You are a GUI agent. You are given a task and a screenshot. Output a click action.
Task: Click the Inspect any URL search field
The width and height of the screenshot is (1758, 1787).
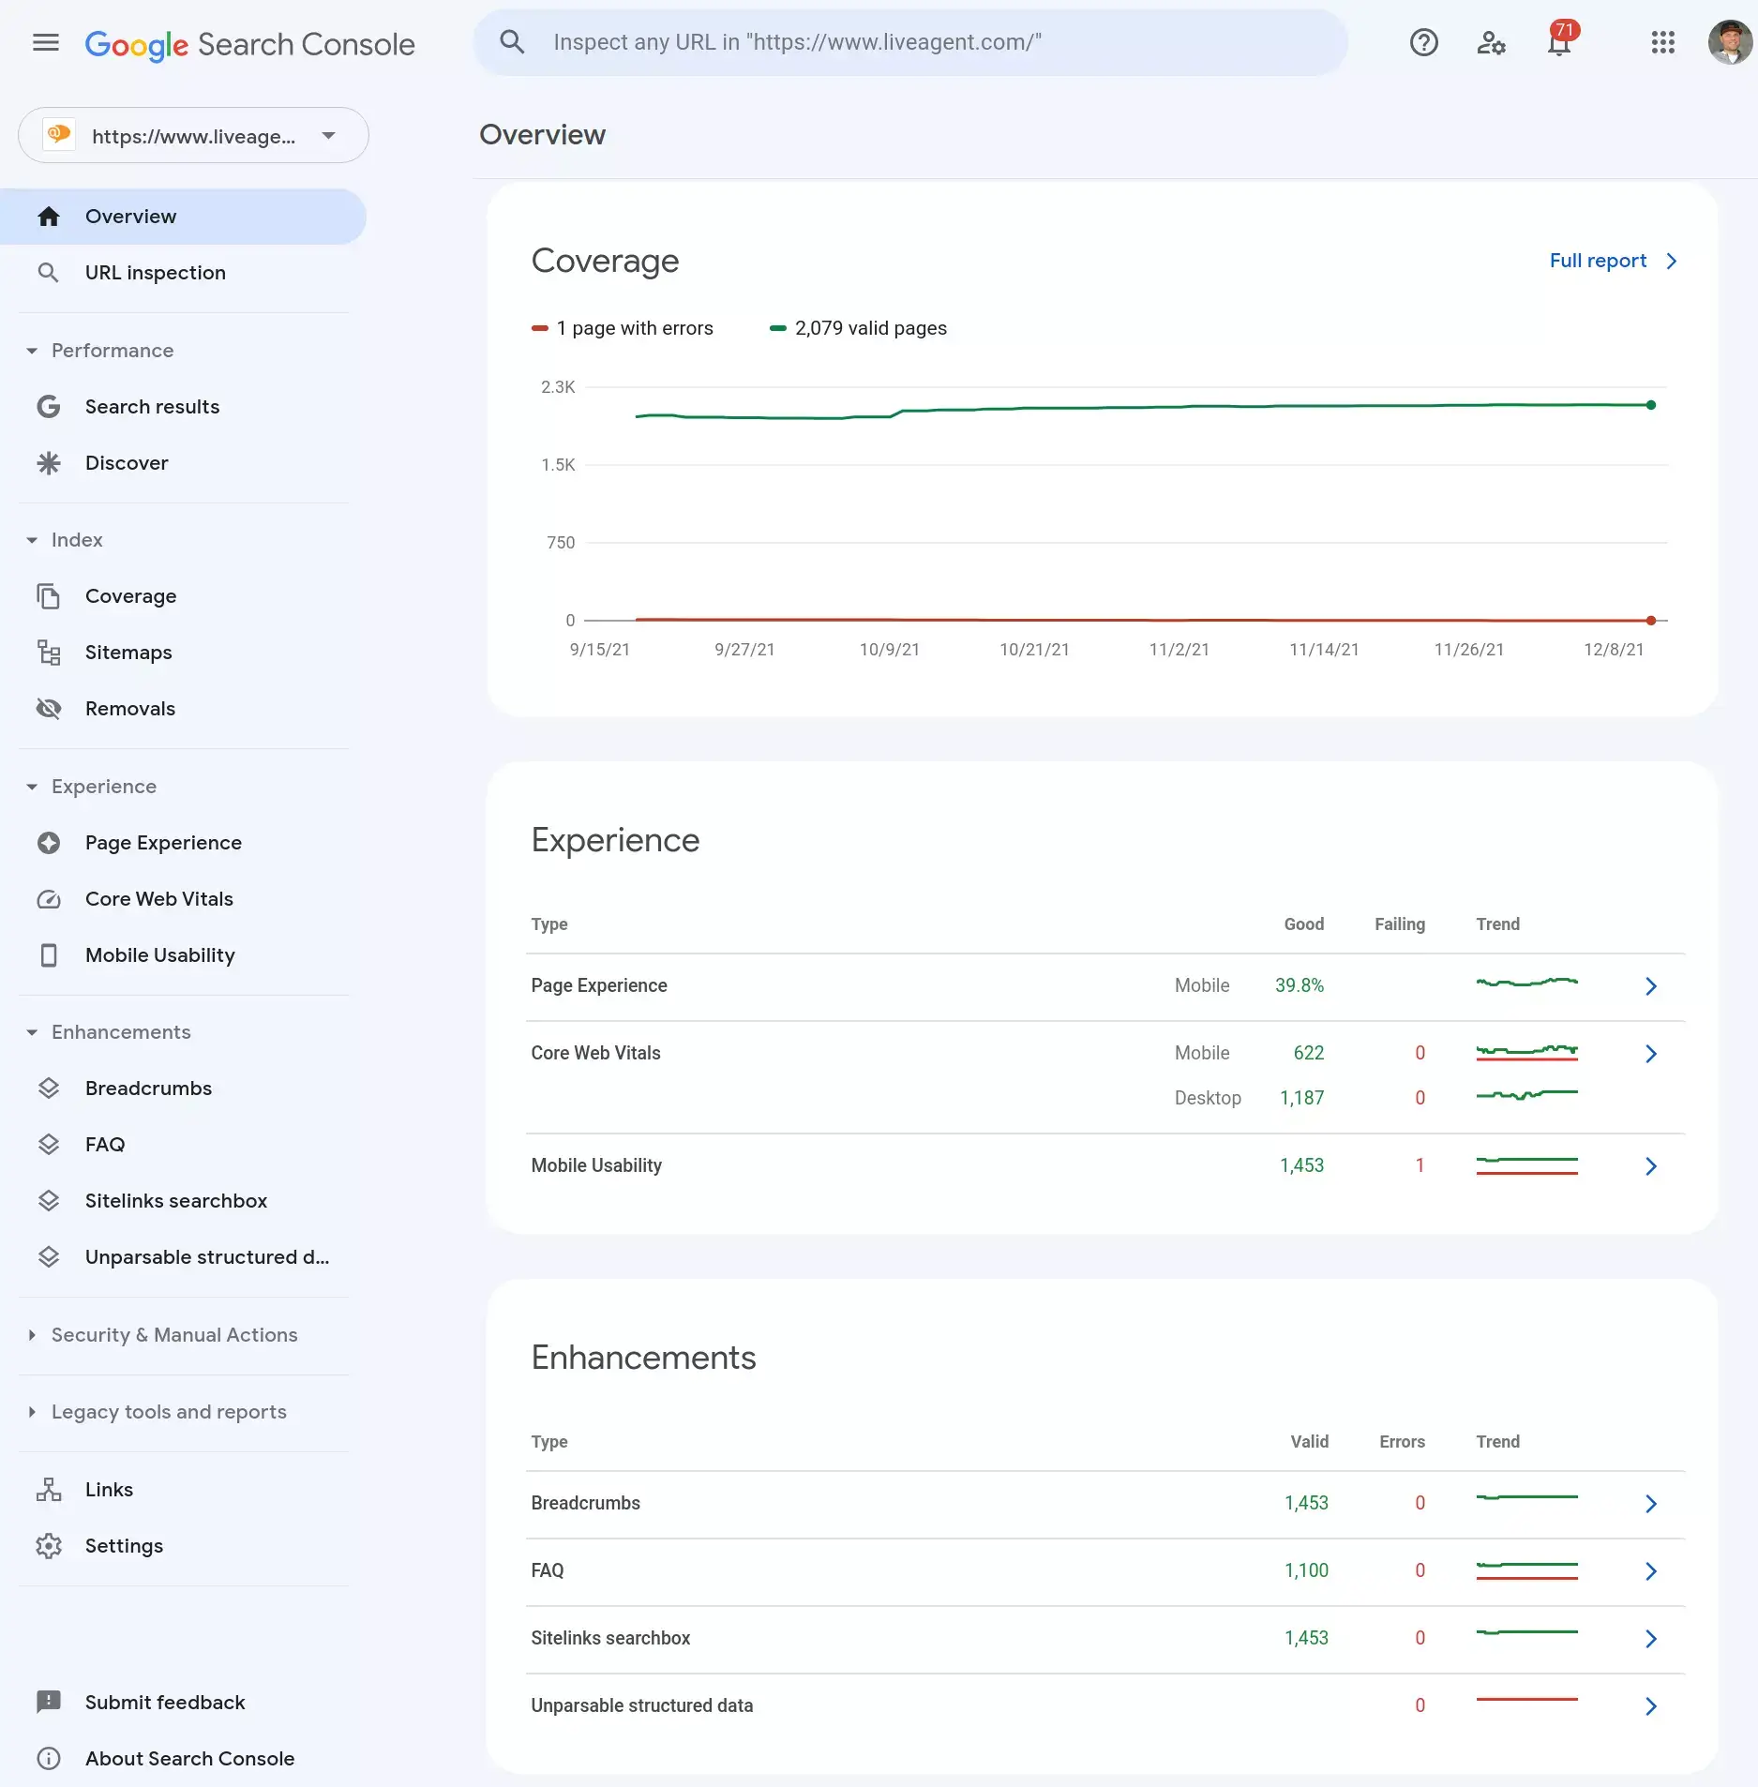click(x=909, y=41)
